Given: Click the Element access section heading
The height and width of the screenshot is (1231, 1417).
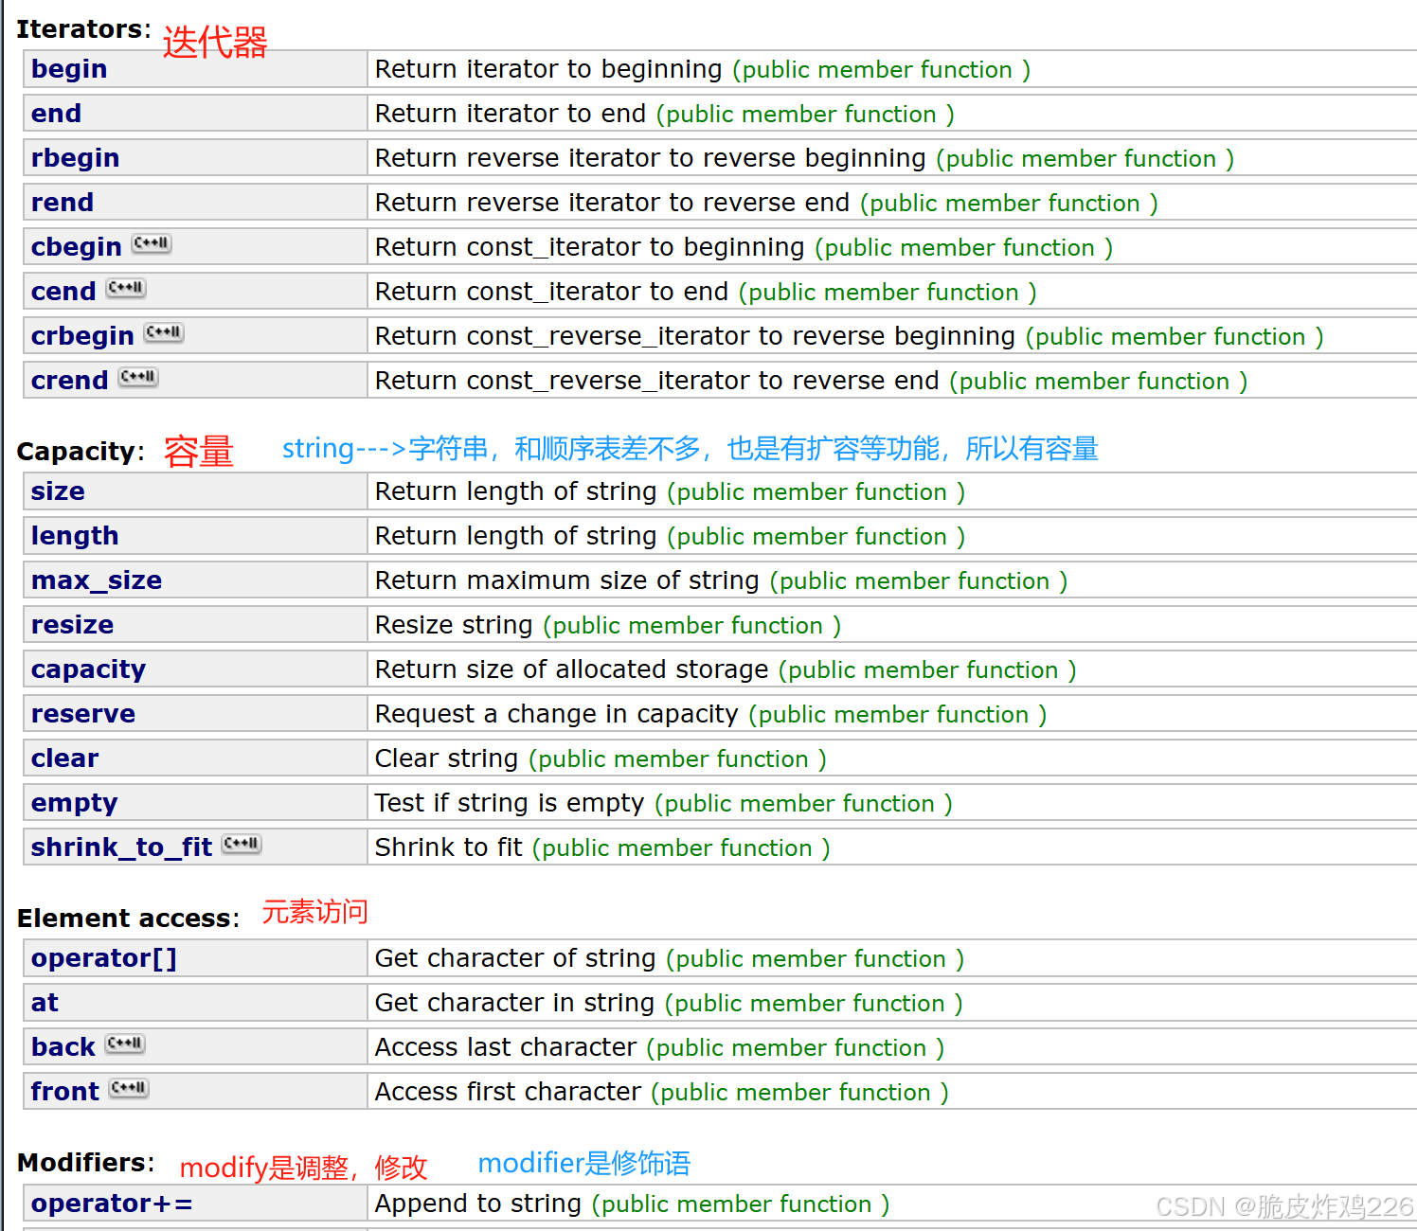Looking at the screenshot, I should coord(128,919).
